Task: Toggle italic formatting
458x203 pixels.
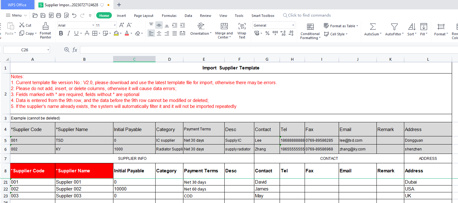Action: (68, 33)
